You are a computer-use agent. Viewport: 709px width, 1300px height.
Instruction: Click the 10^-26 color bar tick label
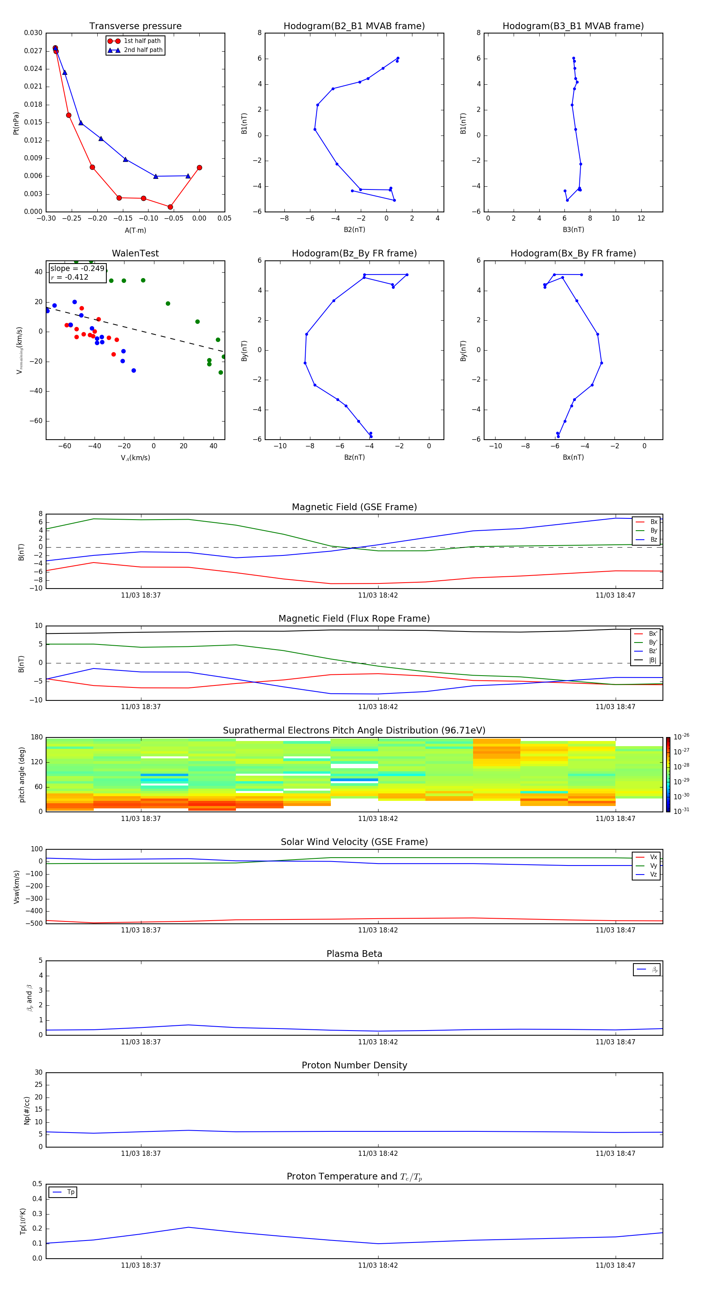[681, 737]
